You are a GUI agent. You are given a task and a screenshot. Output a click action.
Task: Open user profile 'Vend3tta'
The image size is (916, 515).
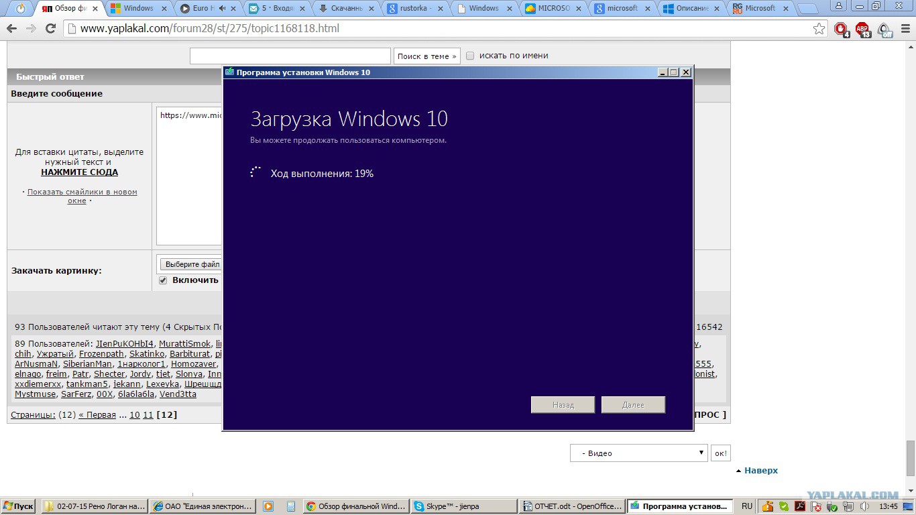pos(178,394)
